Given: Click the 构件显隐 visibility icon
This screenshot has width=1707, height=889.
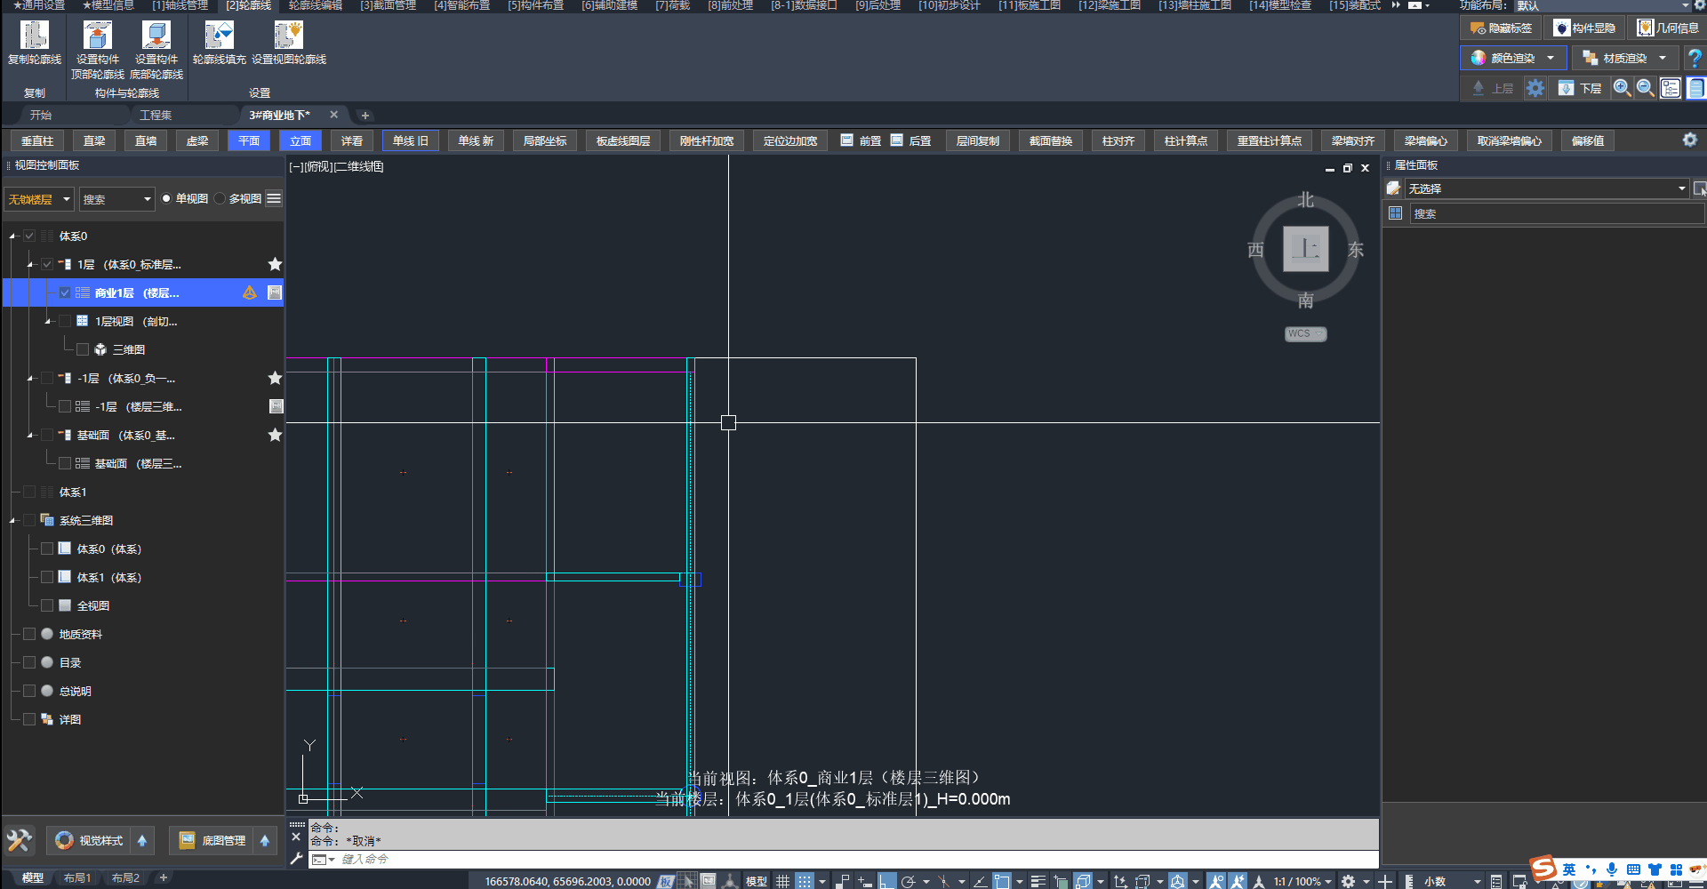Looking at the screenshot, I should tap(1561, 28).
